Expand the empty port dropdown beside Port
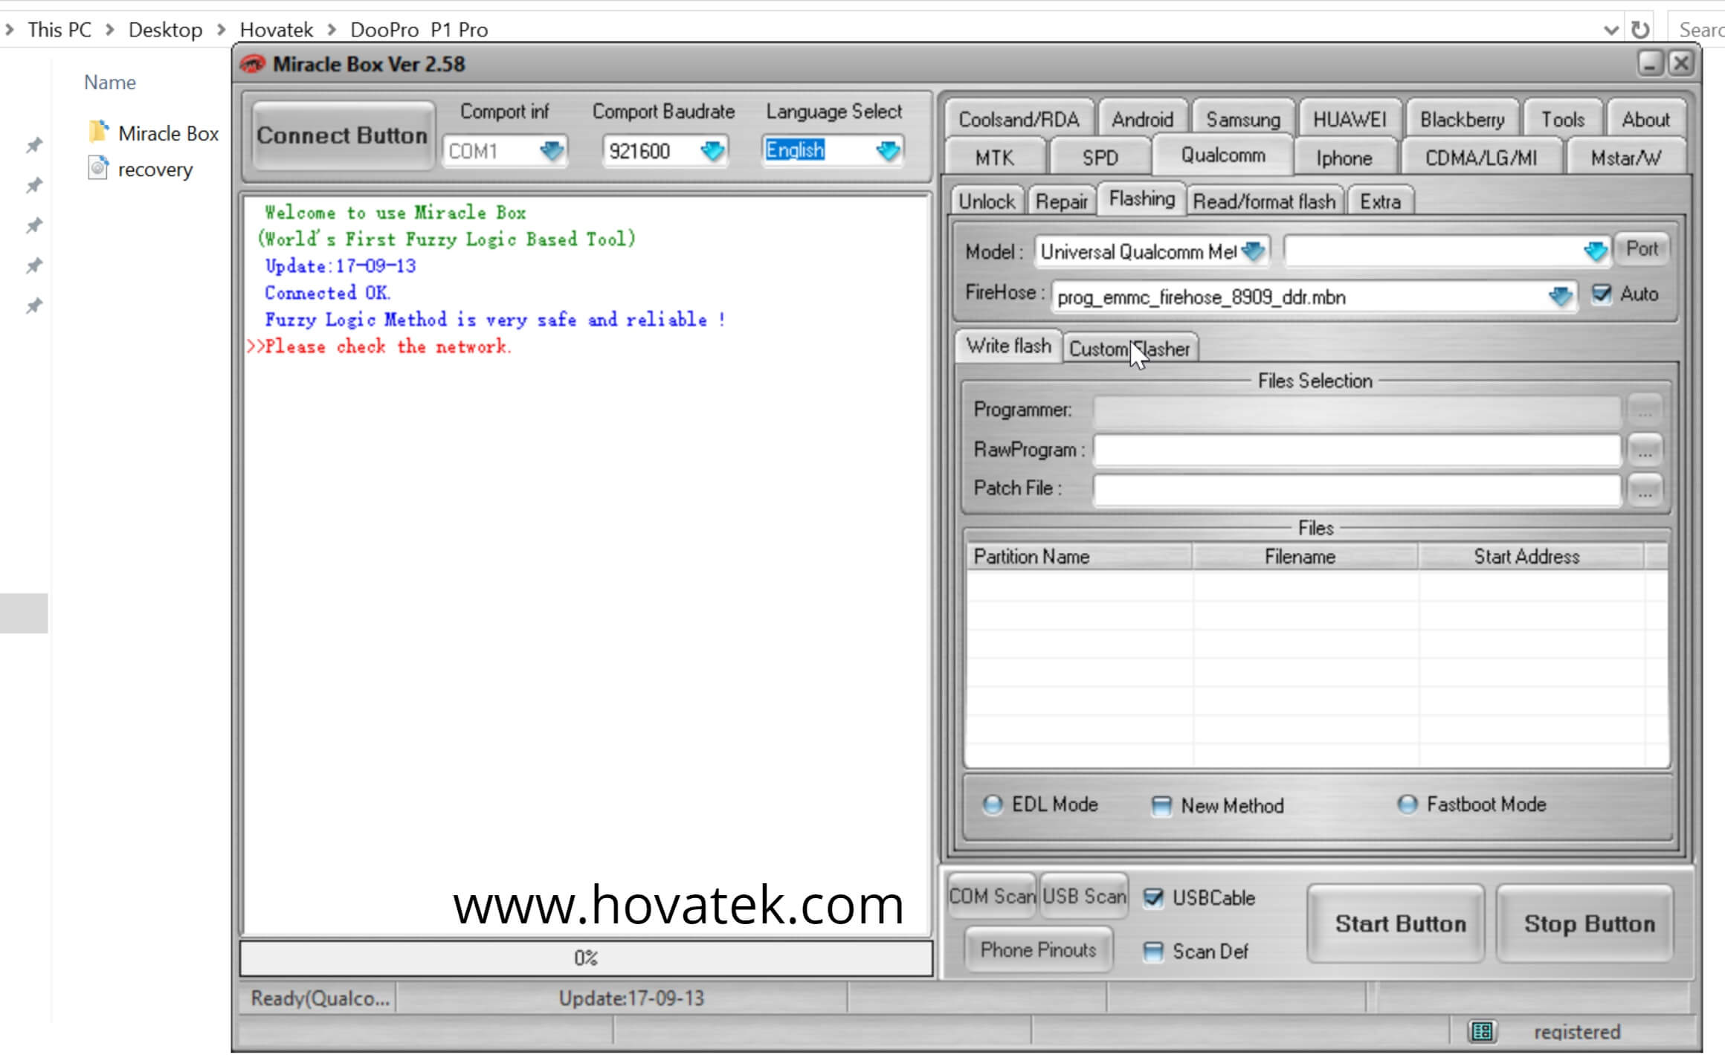 1595,251
